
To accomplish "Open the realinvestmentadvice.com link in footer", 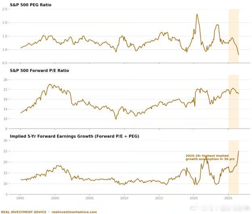I will pyautogui.click(x=74, y=212).
